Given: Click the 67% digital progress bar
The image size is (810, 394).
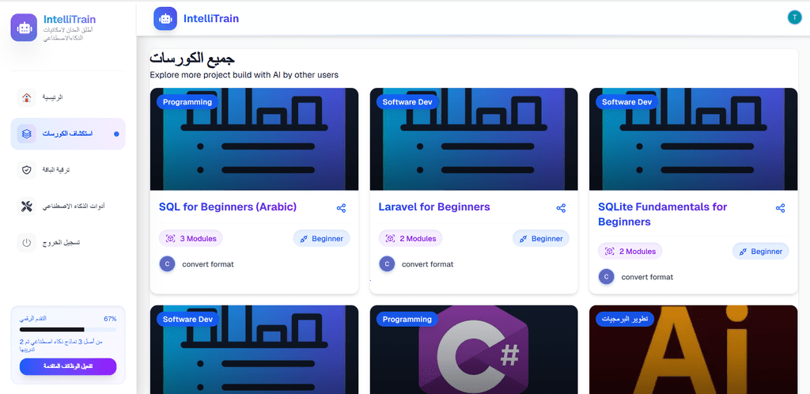Looking at the screenshot, I should (x=68, y=329).
